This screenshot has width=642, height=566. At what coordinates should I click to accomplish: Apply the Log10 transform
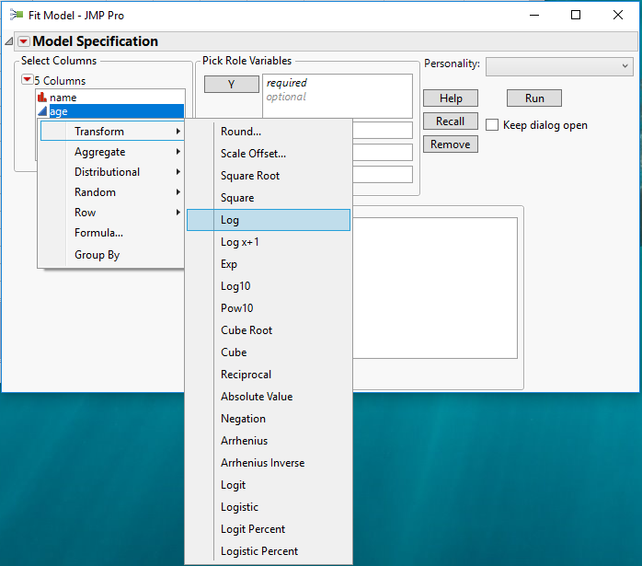(269, 286)
